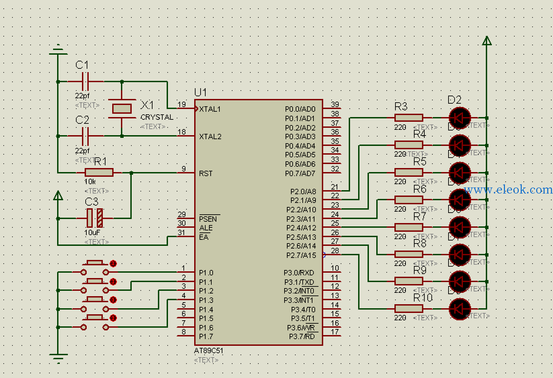This screenshot has width=553, height=378.
Task: Click the power terminal arrow above C3
Action: coord(58,196)
